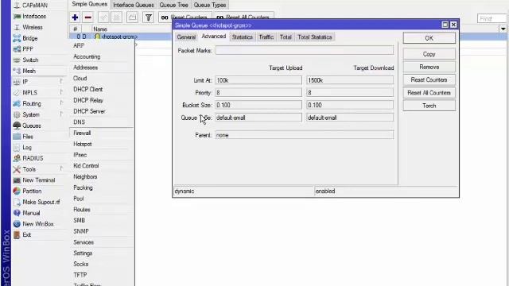Click the enable checkmark toolbar icon
509x286 pixels.
click(x=103, y=17)
